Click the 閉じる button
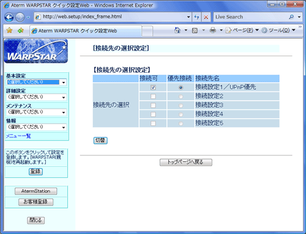The image size is (306, 234). click(x=36, y=220)
